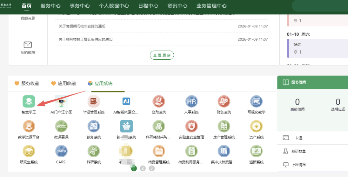
Task: Open the test schedule event
Action: click(x=317, y=48)
